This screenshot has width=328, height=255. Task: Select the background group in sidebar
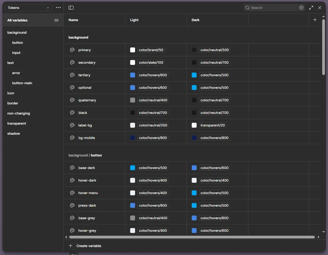(17, 32)
